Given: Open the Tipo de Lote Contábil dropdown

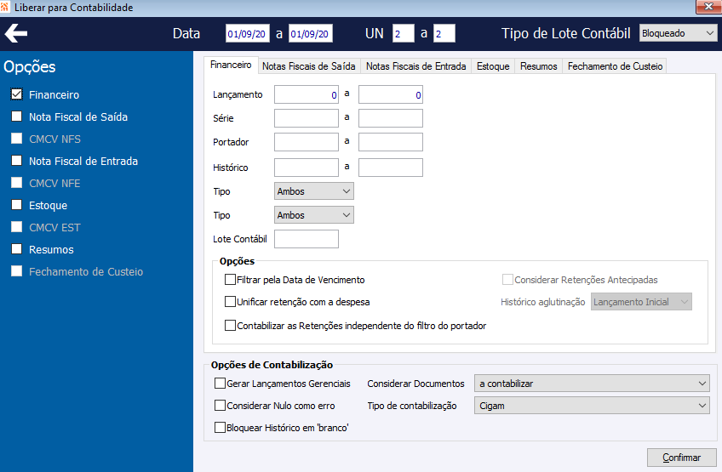Looking at the screenshot, I should (x=678, y=33).
